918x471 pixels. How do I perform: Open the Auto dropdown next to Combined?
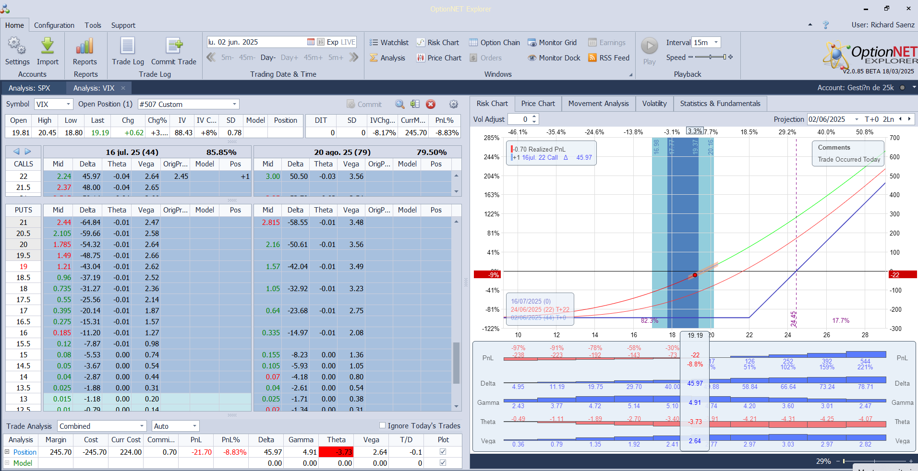(x=194, y=426)
